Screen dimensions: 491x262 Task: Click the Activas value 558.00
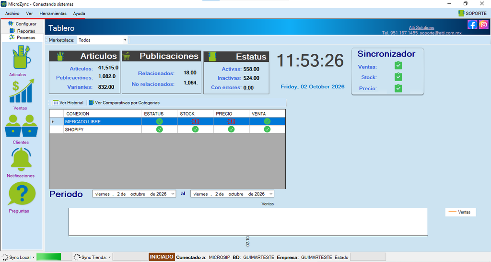[x=251, y=69]
